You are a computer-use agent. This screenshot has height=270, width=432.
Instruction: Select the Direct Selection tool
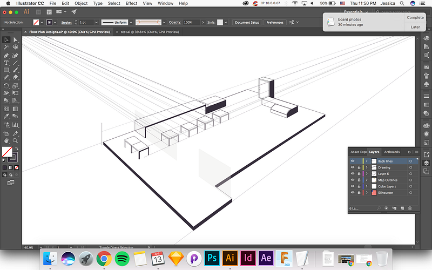pos(16,39)
